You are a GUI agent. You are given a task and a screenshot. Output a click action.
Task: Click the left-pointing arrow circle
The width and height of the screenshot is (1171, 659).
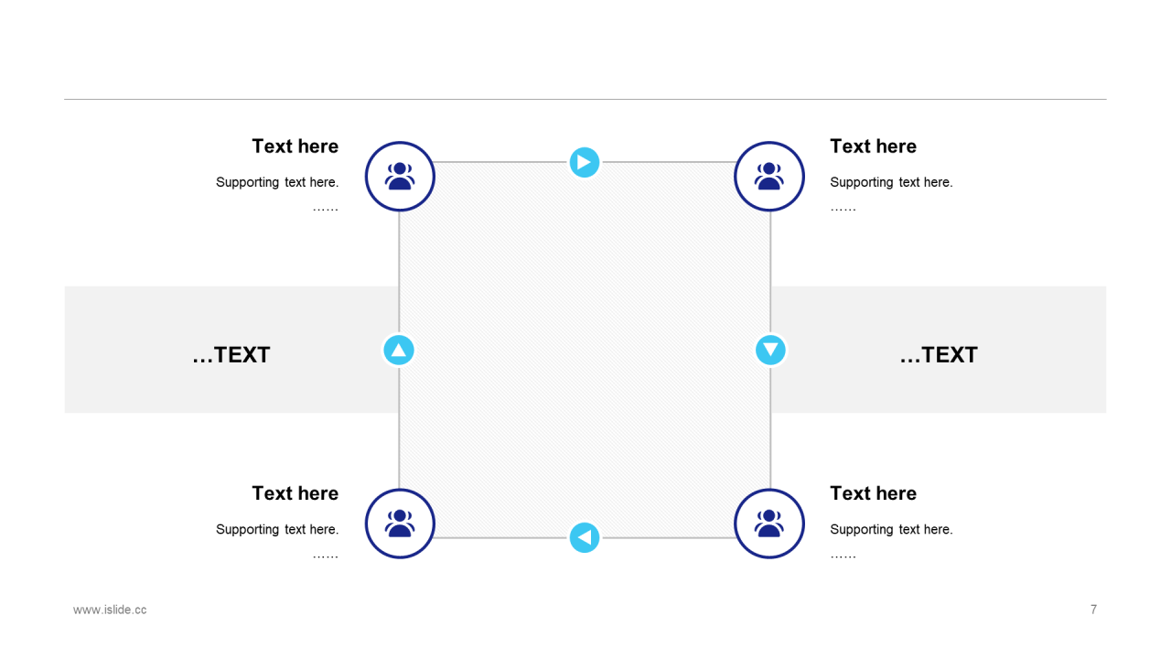[585, 537]
